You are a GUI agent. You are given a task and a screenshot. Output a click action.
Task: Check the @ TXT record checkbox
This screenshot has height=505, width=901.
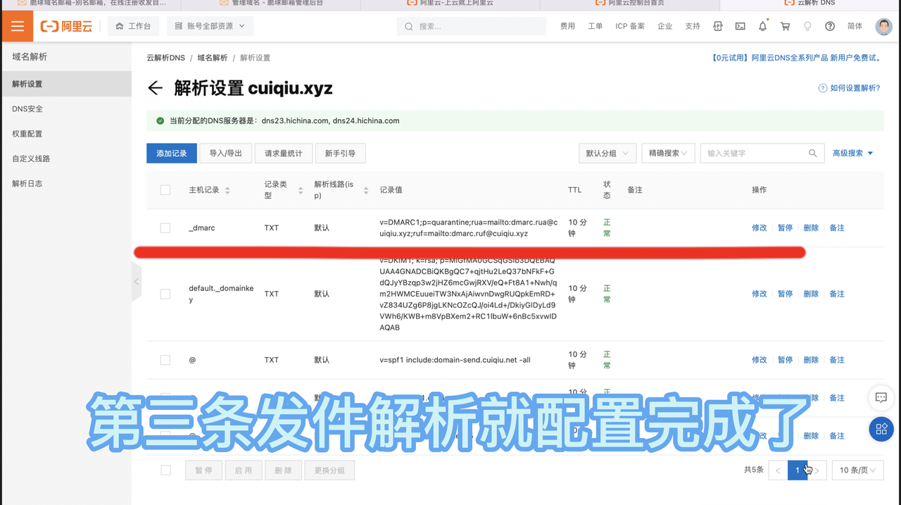coord(165,360)
